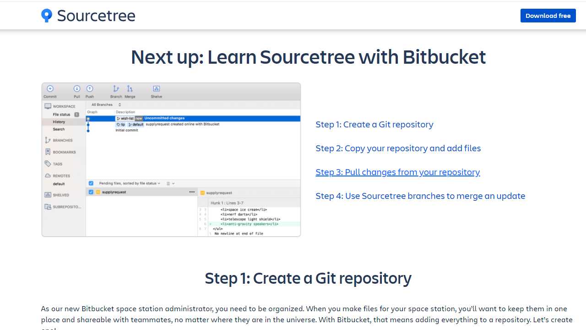Click the Pull toolbar icon
Image resolution: width=586 pixels, height=330 pixels.
pyautogui.click(x=77, y=88)
